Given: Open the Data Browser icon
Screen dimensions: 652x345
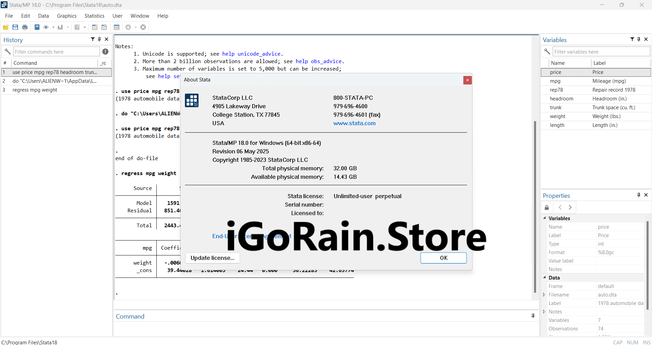Looking at the screenshot, I should pos(104,27).
